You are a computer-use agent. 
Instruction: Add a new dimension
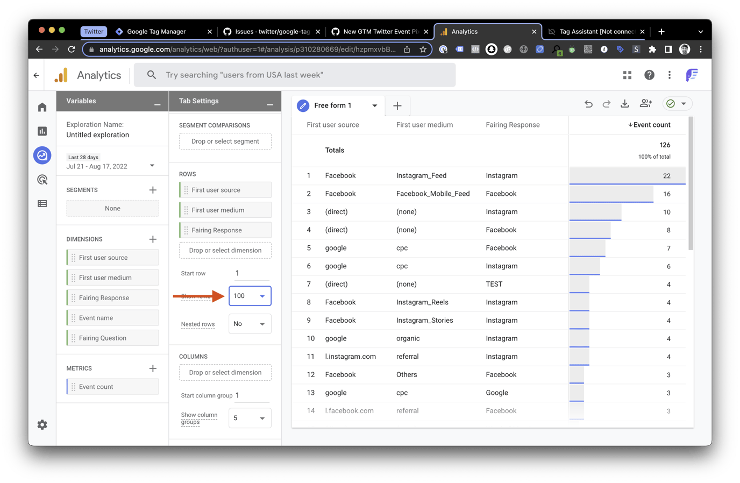coord(153,239)
